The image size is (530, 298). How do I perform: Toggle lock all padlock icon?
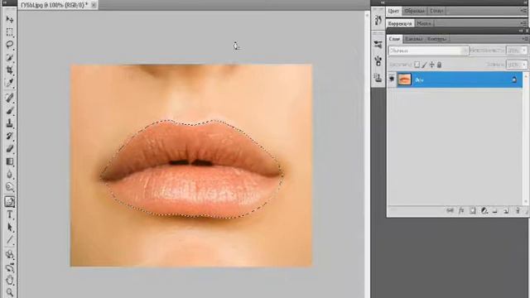[440, 65]
